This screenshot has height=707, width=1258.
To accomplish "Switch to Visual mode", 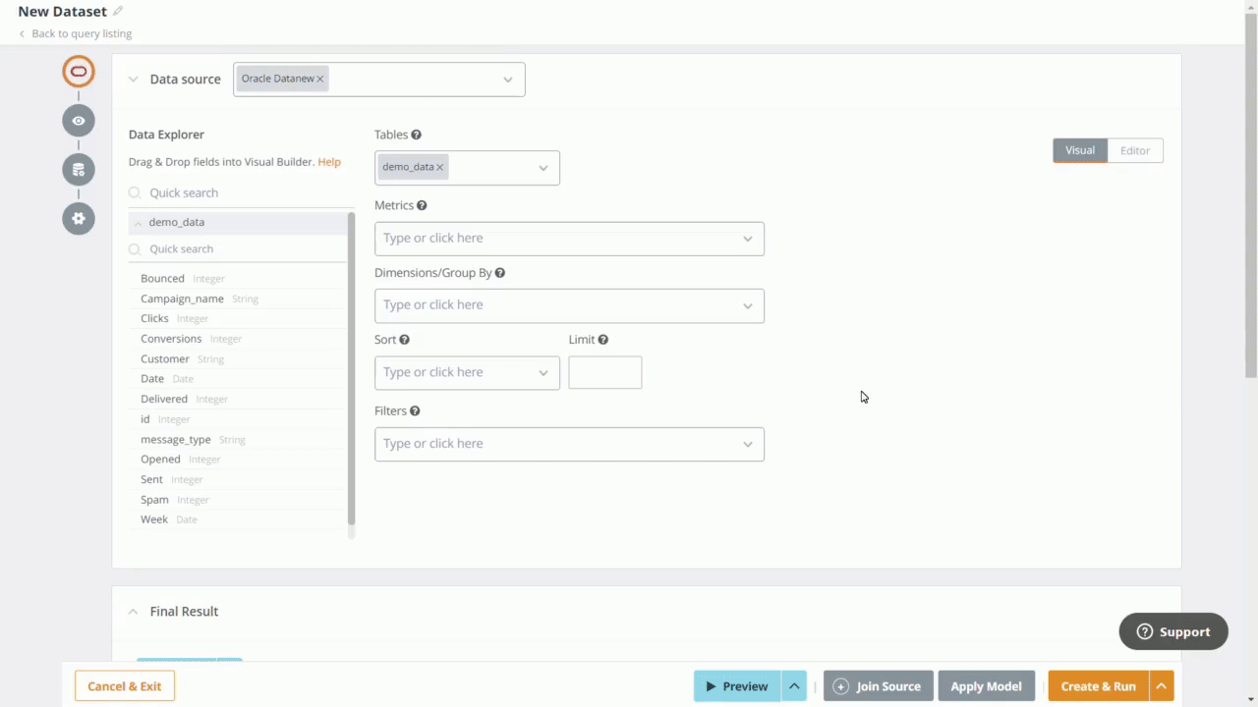I will point(1079,150).
